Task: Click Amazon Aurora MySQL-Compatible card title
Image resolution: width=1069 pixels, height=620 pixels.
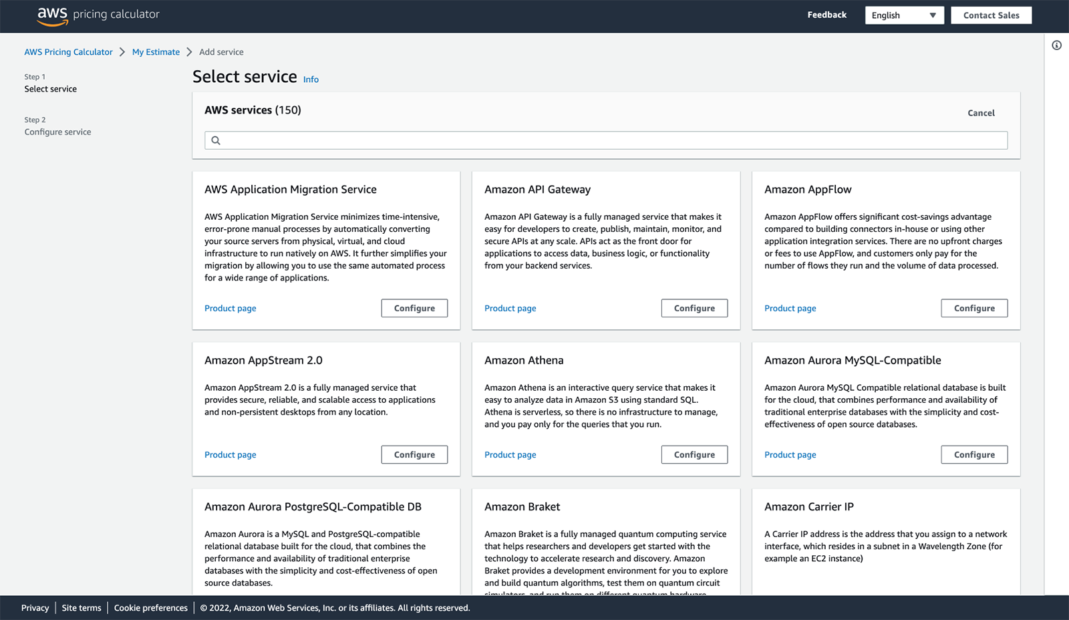Action: pyautogui.click(x=853, y=361)
